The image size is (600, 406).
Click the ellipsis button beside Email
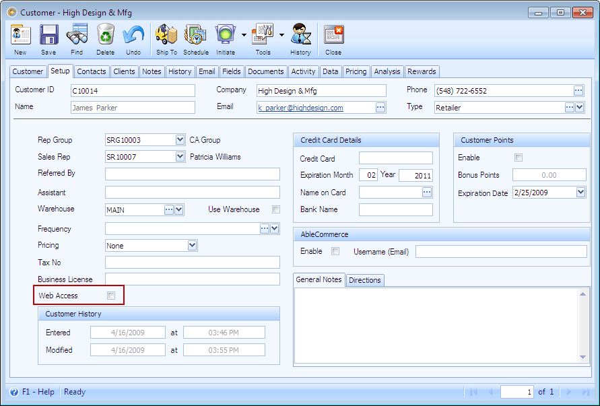click(380, 108)
